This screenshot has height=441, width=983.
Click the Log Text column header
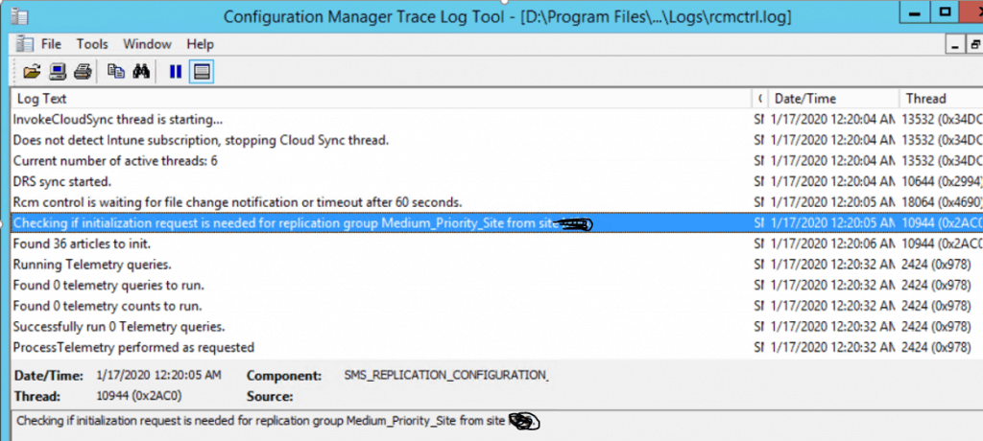pyautogui.click(x=382, y=99)
